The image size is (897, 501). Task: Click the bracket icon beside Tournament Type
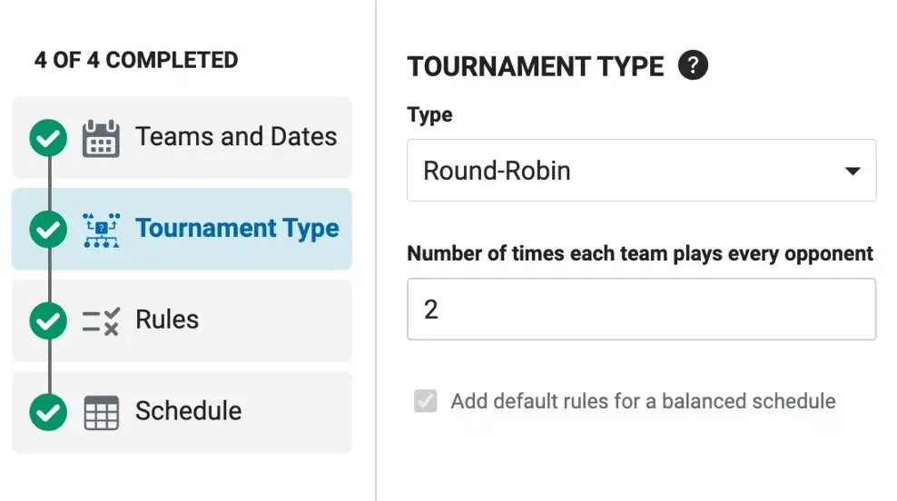pyautogui.click(x=102, y=230)
